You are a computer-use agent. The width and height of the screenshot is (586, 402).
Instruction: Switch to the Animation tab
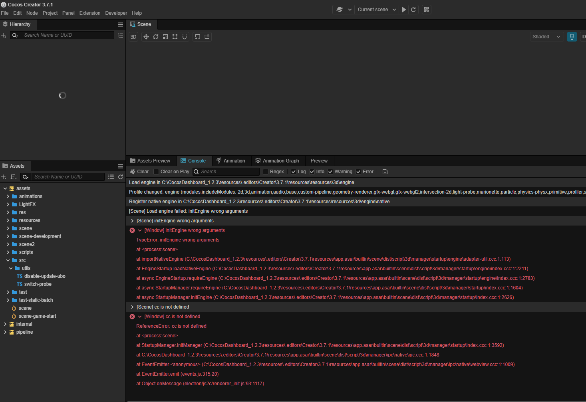pyautogui.click(x=231, y=161)
